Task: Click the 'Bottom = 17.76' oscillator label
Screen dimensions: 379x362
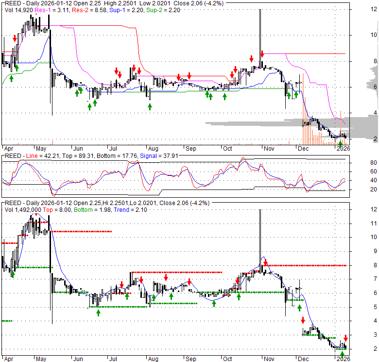Action: [117, 156]
